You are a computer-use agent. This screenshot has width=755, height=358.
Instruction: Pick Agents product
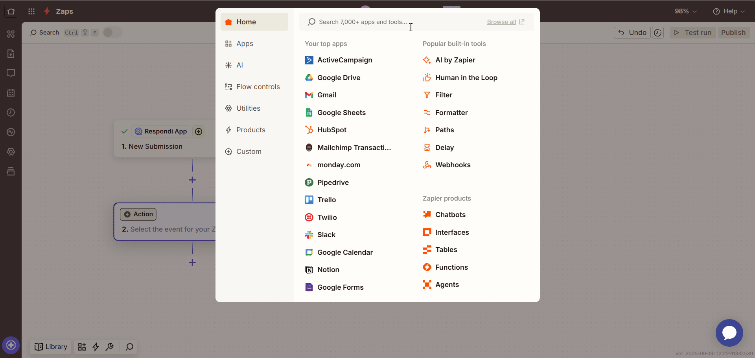(441, 285)
